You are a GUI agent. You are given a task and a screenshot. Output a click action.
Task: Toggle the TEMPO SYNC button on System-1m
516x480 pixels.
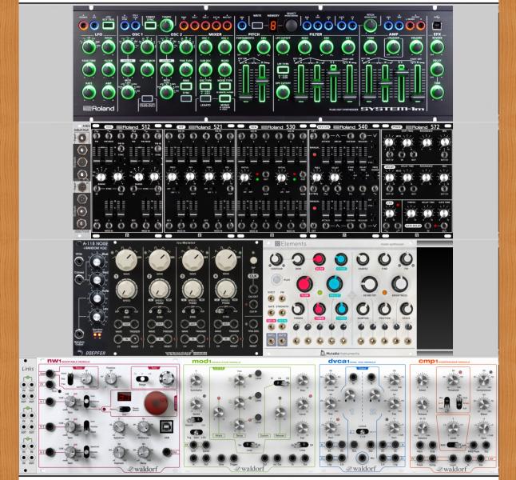tap(150, 26)
